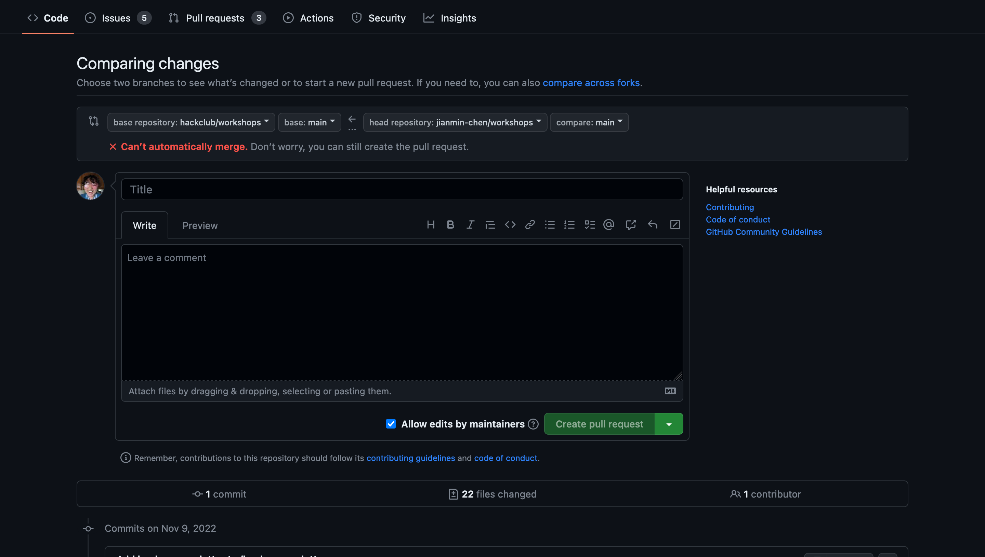Click the Heading formatting icon
This screenshot has width=985, height=557.
(x=431, y=225)
